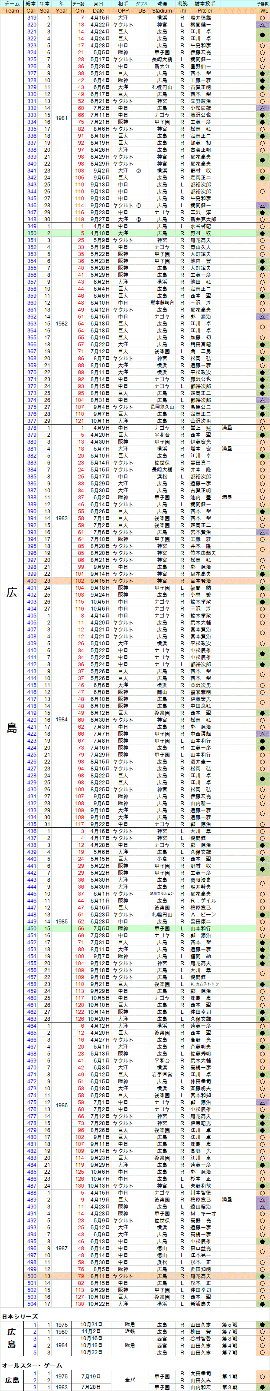Select the 'TWL' column header

click(262, 11)
